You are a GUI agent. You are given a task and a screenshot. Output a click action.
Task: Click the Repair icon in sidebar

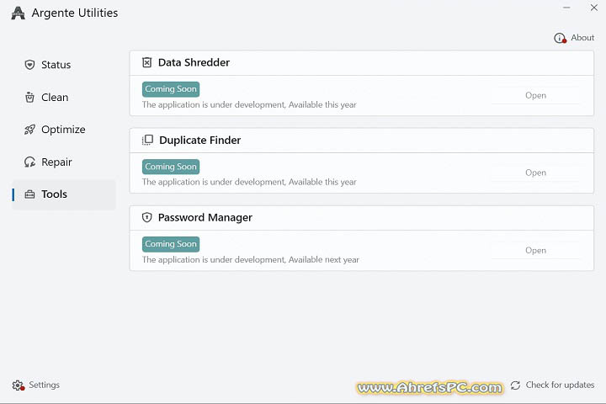point(29,162)
